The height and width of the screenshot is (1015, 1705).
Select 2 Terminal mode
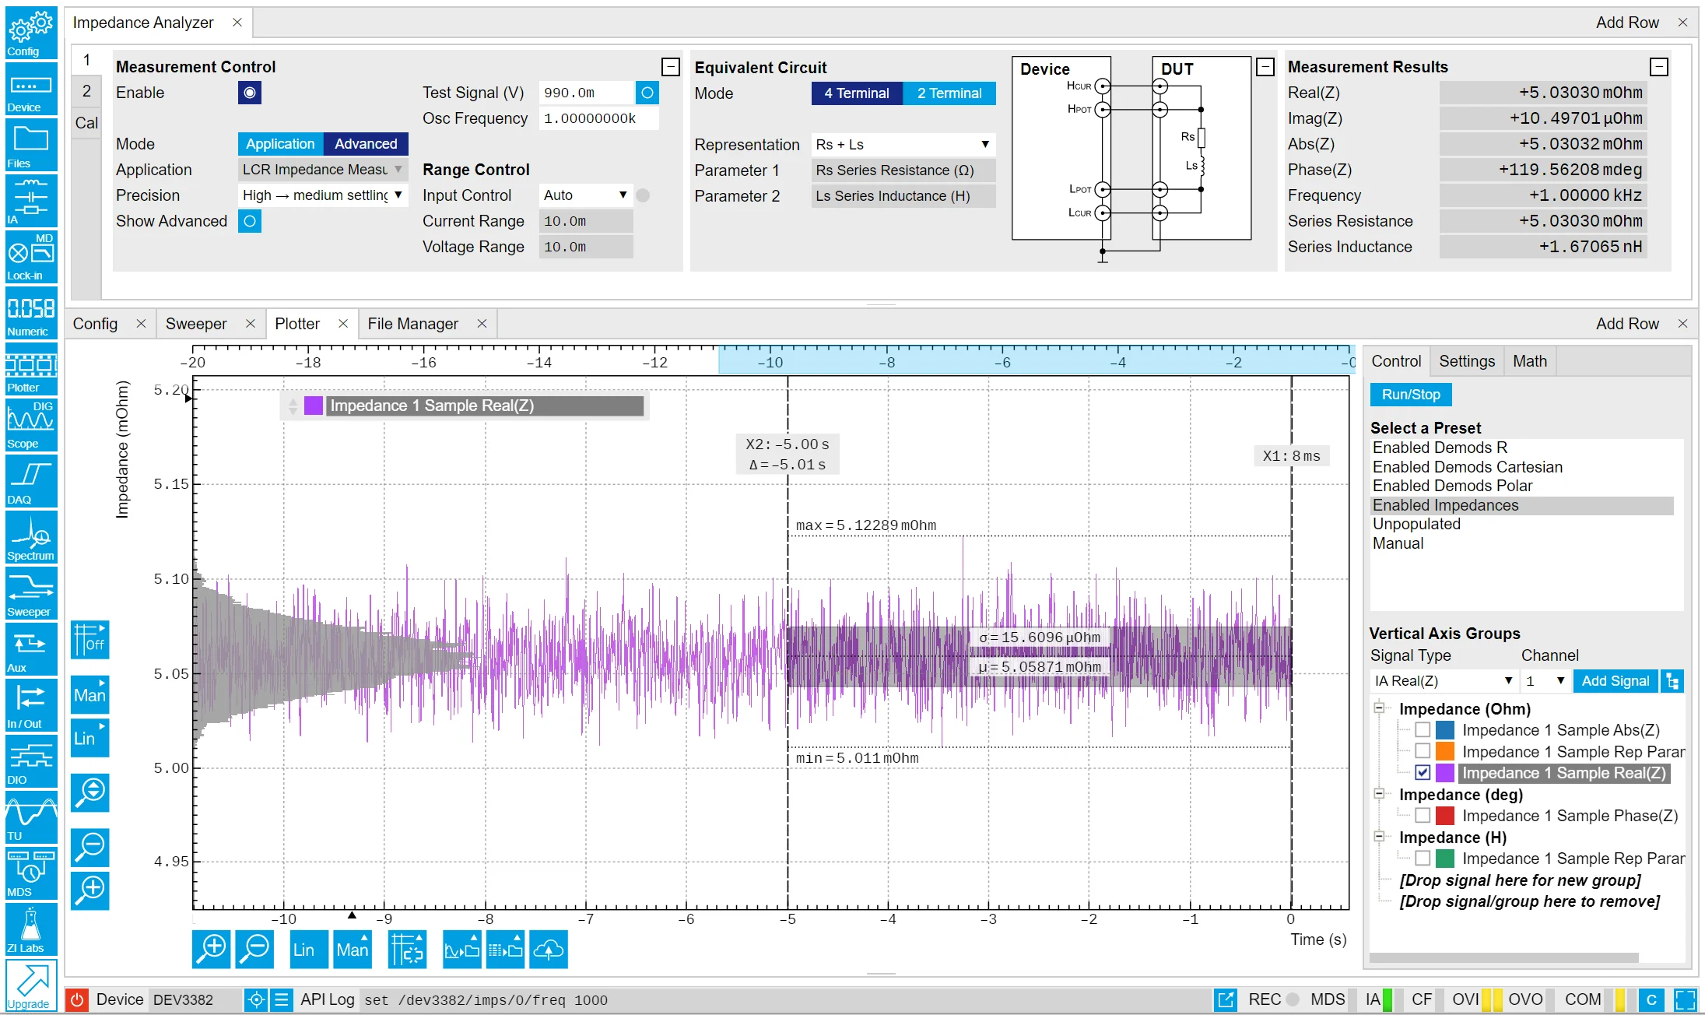(x=949, y=93)
